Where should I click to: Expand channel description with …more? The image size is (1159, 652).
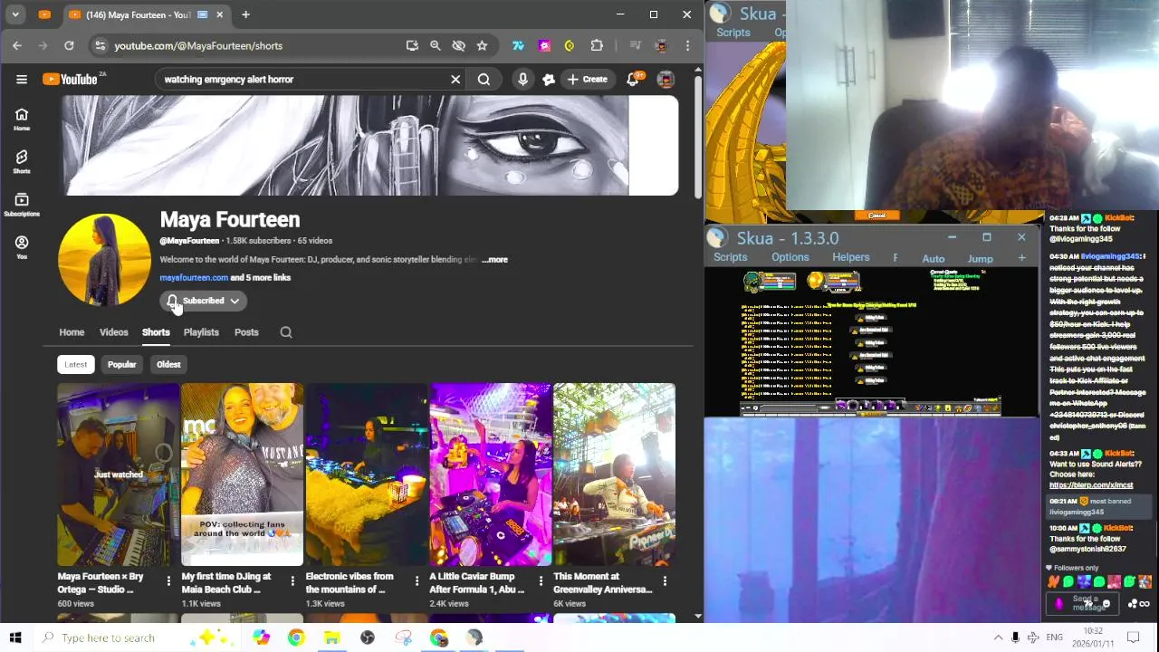click(x=494, y=259)
